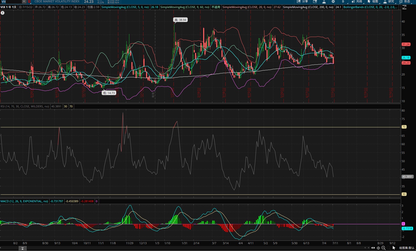The height and width of the screenshot is (251, 416).
Task: Click the BollingerBands study label
Action: tap(370, 7)
